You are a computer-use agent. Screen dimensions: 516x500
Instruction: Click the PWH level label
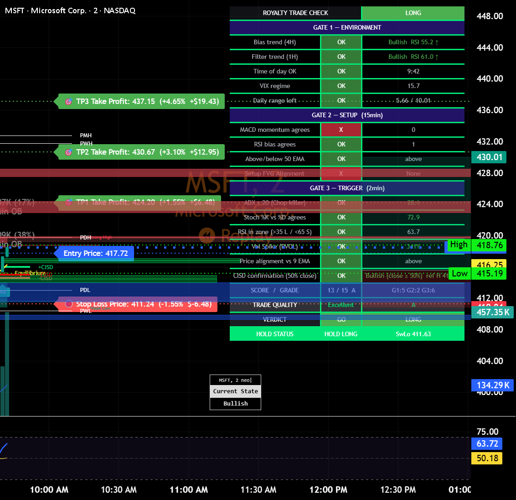point(86,144)
